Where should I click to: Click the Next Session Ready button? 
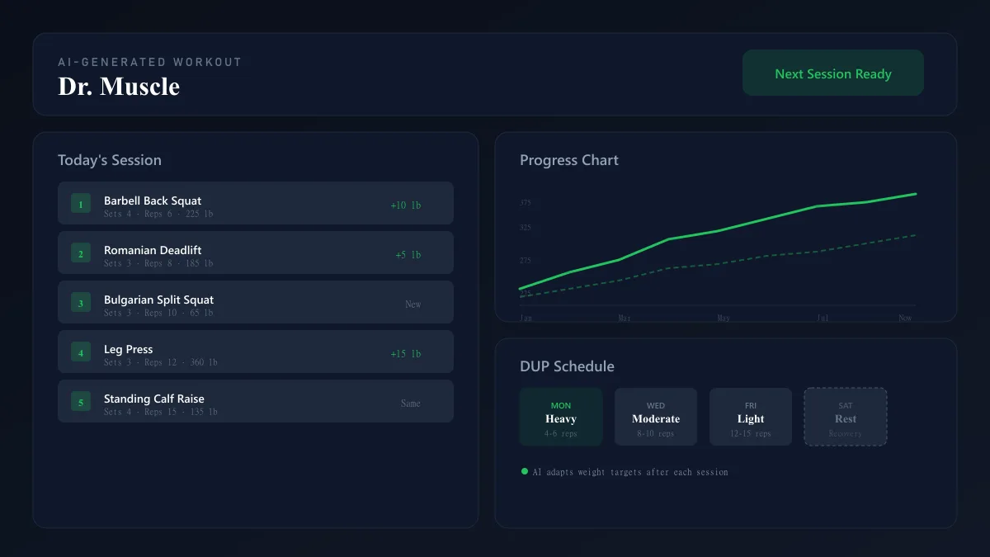833,73
